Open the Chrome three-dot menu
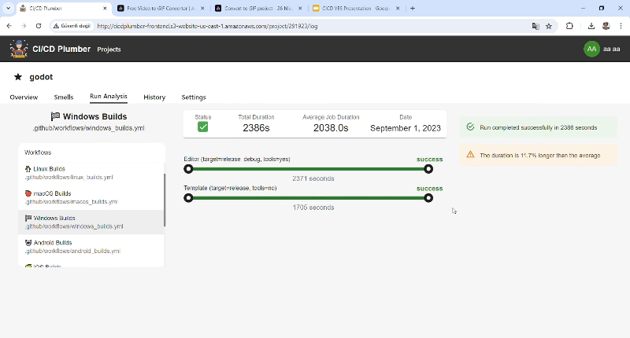 [621, 26]
